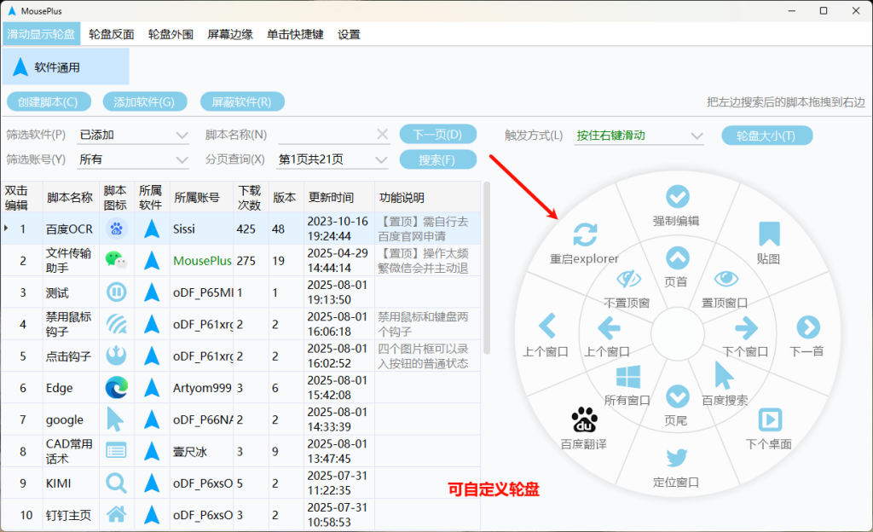The image size is (873, 532).
Task: Open the 分页查询 page selector dropdown
Action: 332,159
